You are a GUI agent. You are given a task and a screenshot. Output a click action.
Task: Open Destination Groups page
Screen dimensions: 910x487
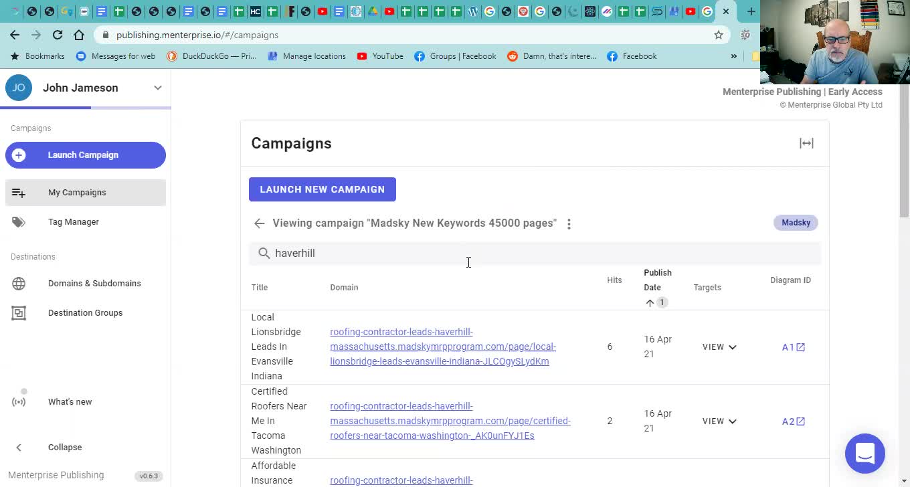[86, 313]
